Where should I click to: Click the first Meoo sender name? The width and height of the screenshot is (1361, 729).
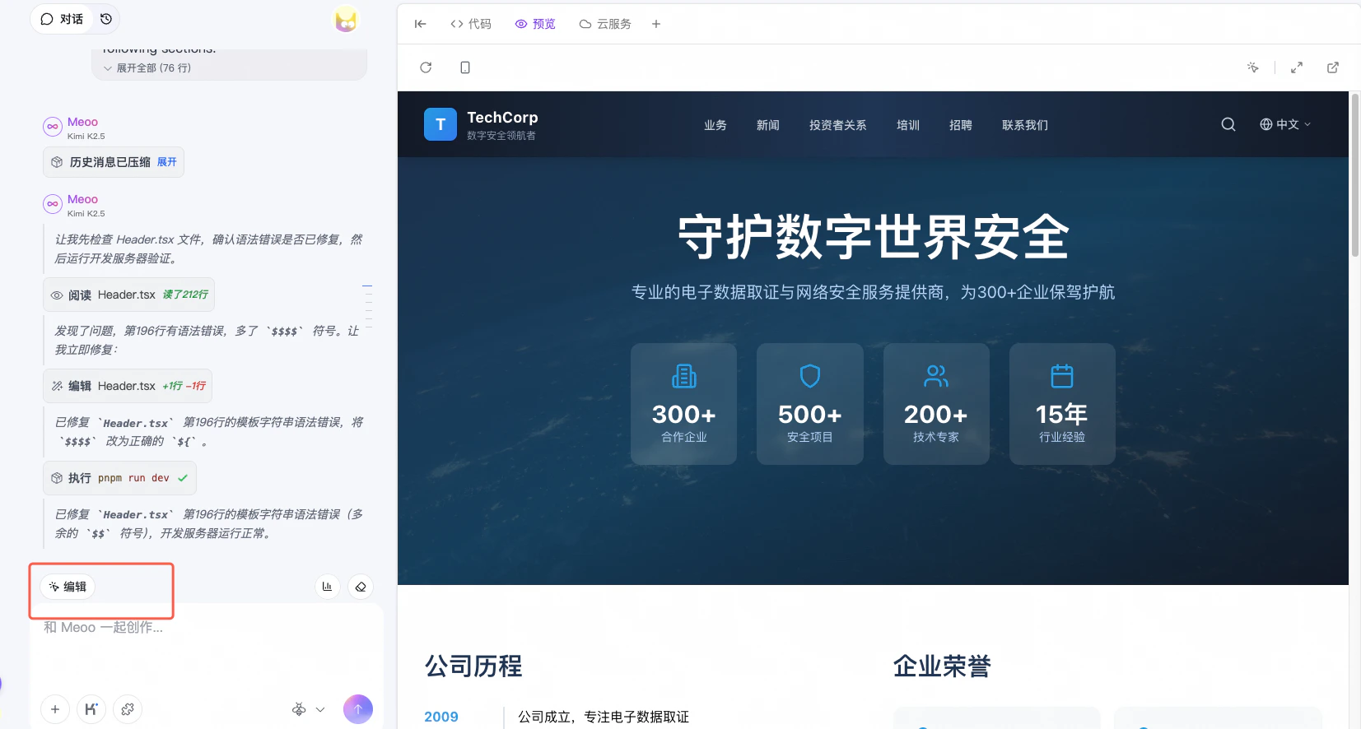coord(82,122)
